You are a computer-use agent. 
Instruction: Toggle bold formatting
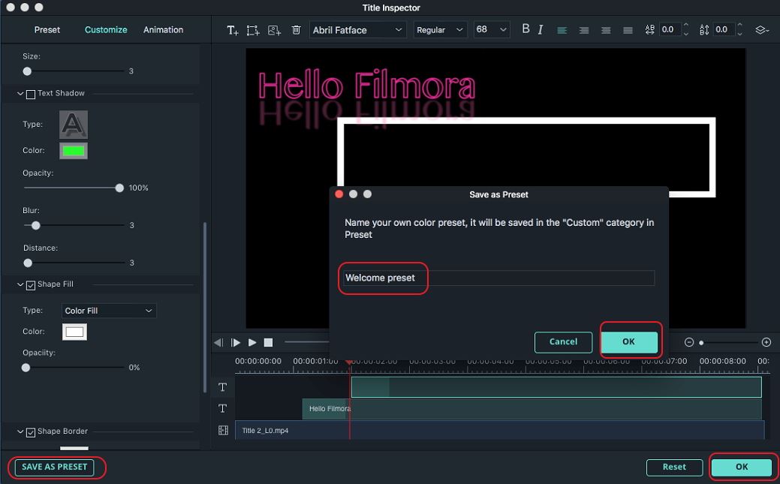point(526,29)
